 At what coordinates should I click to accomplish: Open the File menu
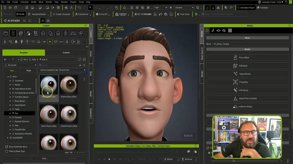(x=3, y=2)
